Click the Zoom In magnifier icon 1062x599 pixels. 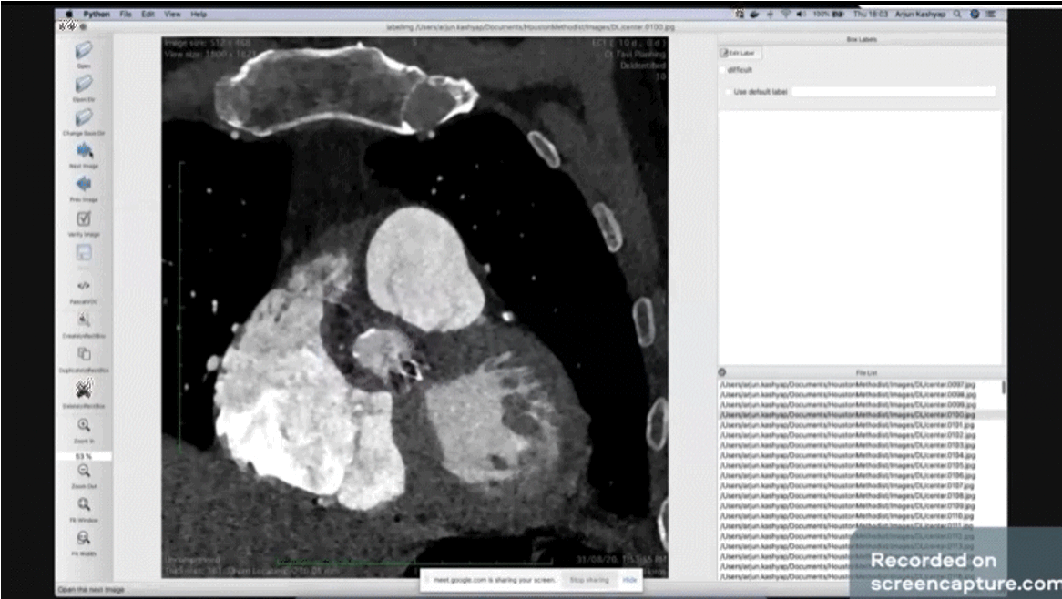pyautogui.click(x=84, y=425)
